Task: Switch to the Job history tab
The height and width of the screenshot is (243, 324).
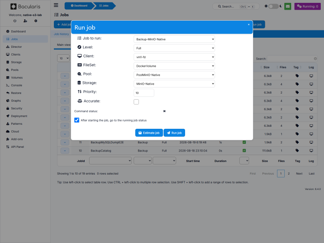Action: point(62,34)
